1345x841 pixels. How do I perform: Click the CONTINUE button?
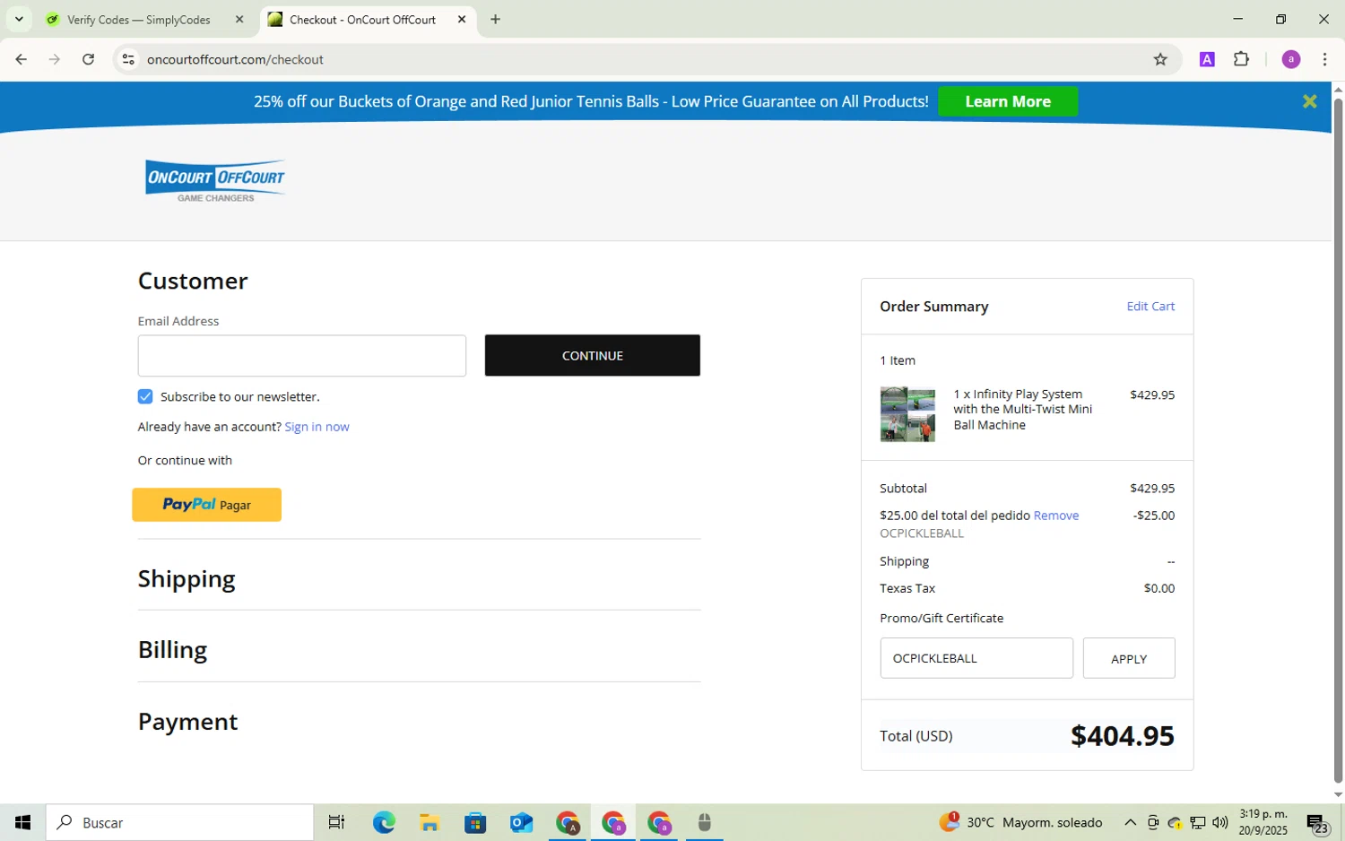pyautogui.click(x=593, y=356)
